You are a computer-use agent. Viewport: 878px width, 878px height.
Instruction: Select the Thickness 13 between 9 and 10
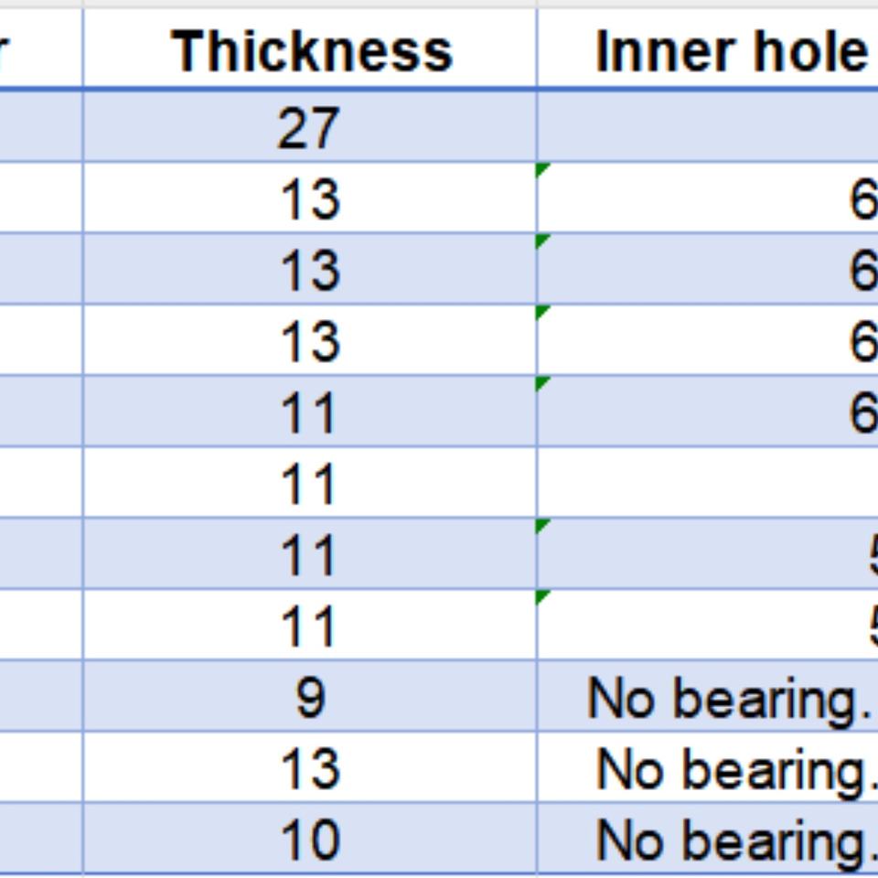[x=309, y=769]
